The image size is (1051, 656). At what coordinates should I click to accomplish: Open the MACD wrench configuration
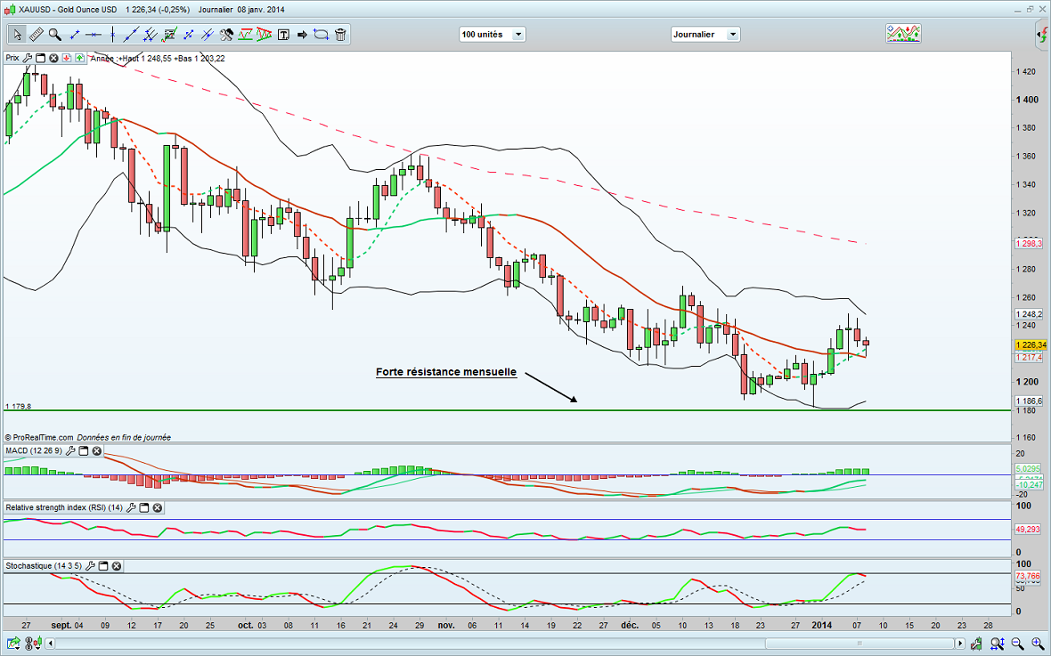(x=69, y=451)
